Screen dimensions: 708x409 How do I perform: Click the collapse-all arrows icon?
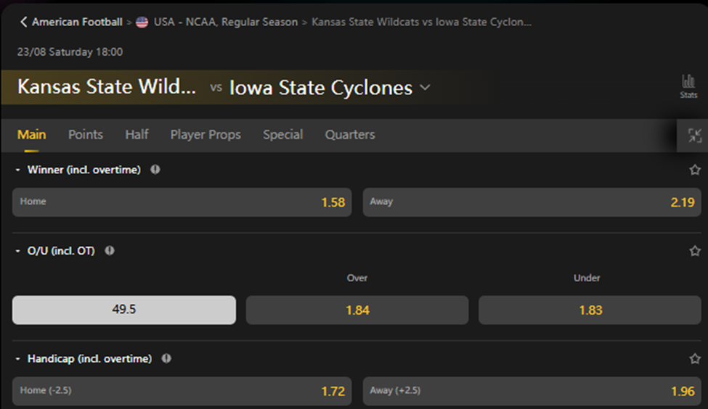[694, 135]
